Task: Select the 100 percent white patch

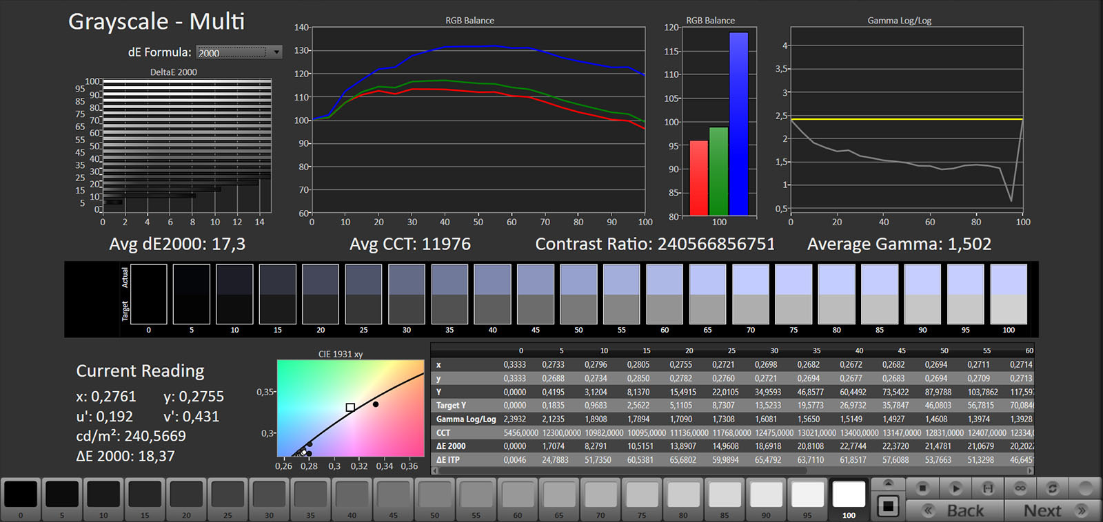Action: click(x=849, y=494)
